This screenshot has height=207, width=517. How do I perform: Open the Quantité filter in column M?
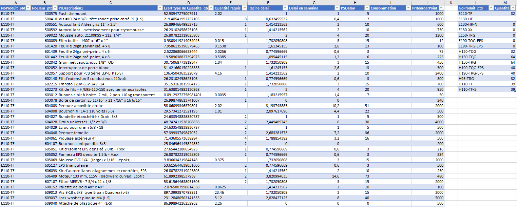click(x=513, y=8)
